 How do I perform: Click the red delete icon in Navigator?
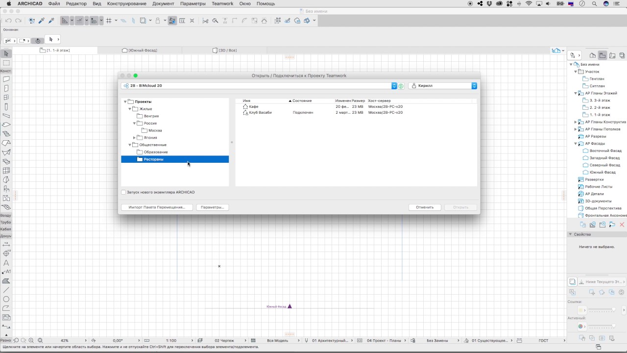click(x=622, y=225)
